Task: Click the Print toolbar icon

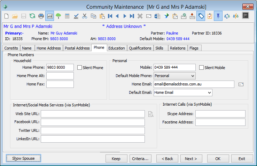Action: pyautogui.click(x=41, y=16)
